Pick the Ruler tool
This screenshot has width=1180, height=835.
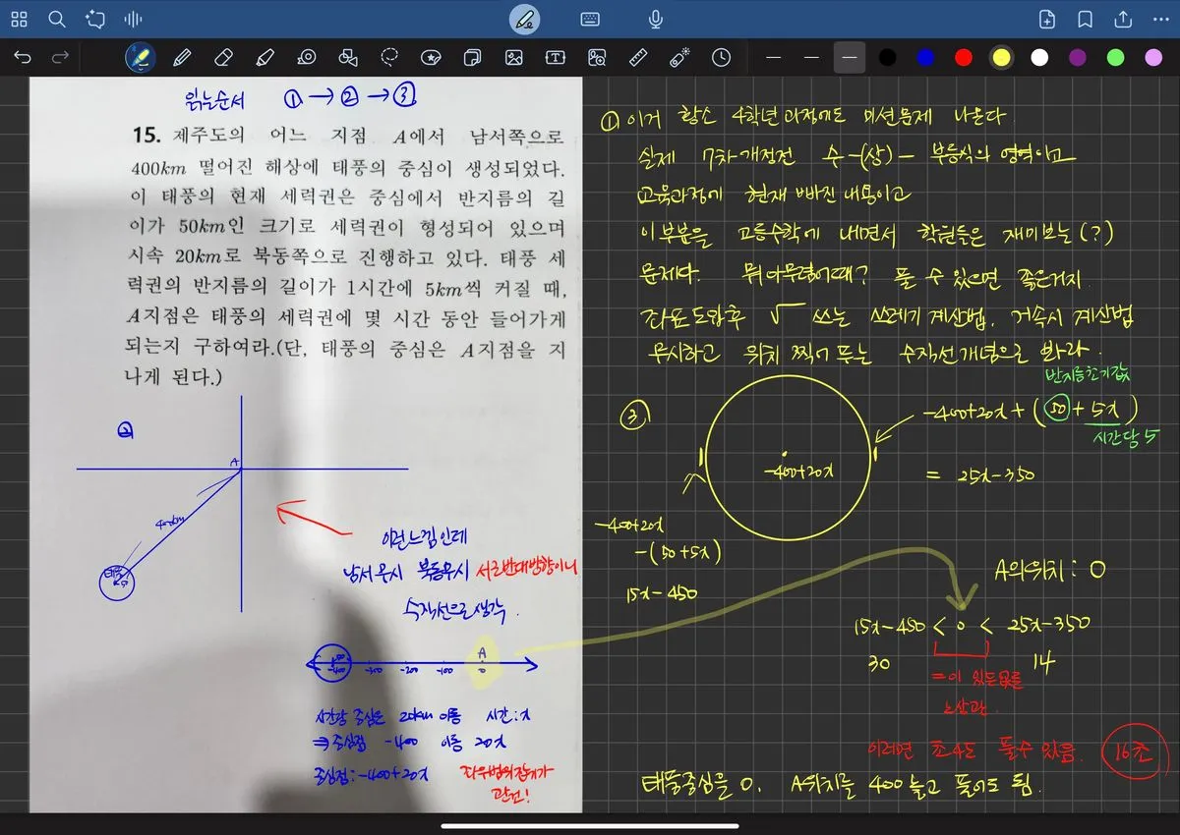coord(637,58)
